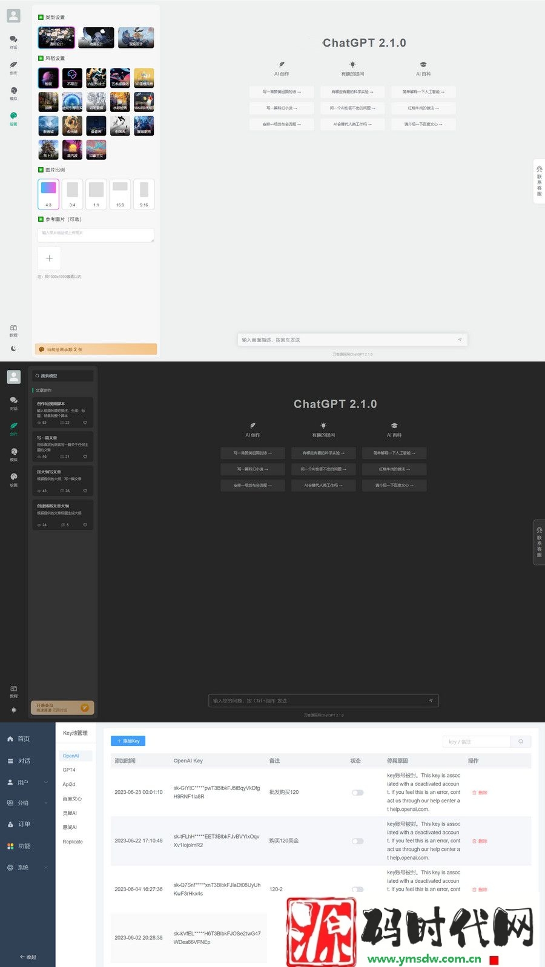This screenshot has height=967, width=545.
Task: Open 联系客服 headset tab on light screen
Action: (x=539, y=181)
